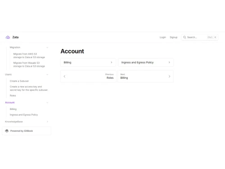Open the Roles sidebar item

(13, 96)
